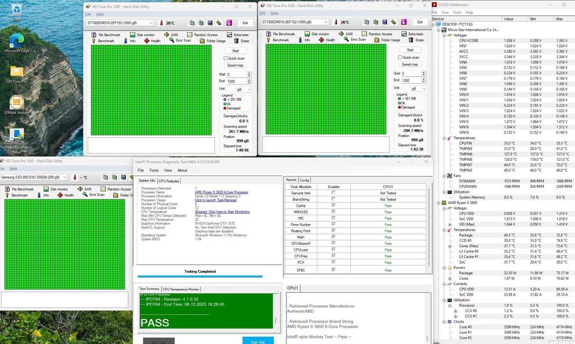Switch to Config tab in diagnostic tool
Screen dimensions: 575x344
tap(304, 180)
